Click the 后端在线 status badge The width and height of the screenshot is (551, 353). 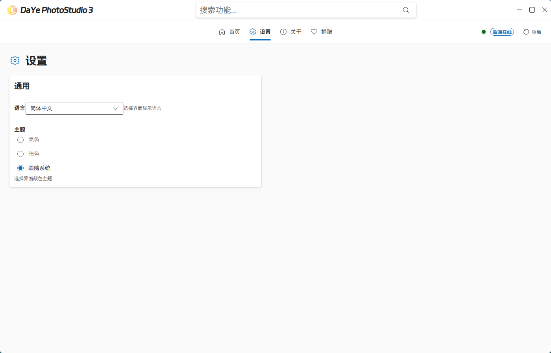(502, 32)
